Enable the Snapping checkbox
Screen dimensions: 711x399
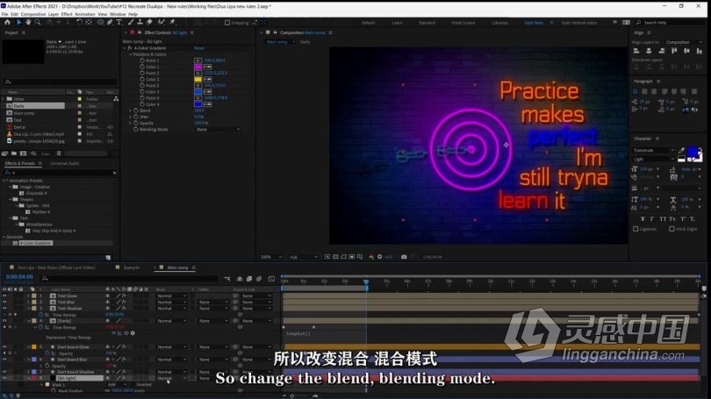[x=227, y=23]
